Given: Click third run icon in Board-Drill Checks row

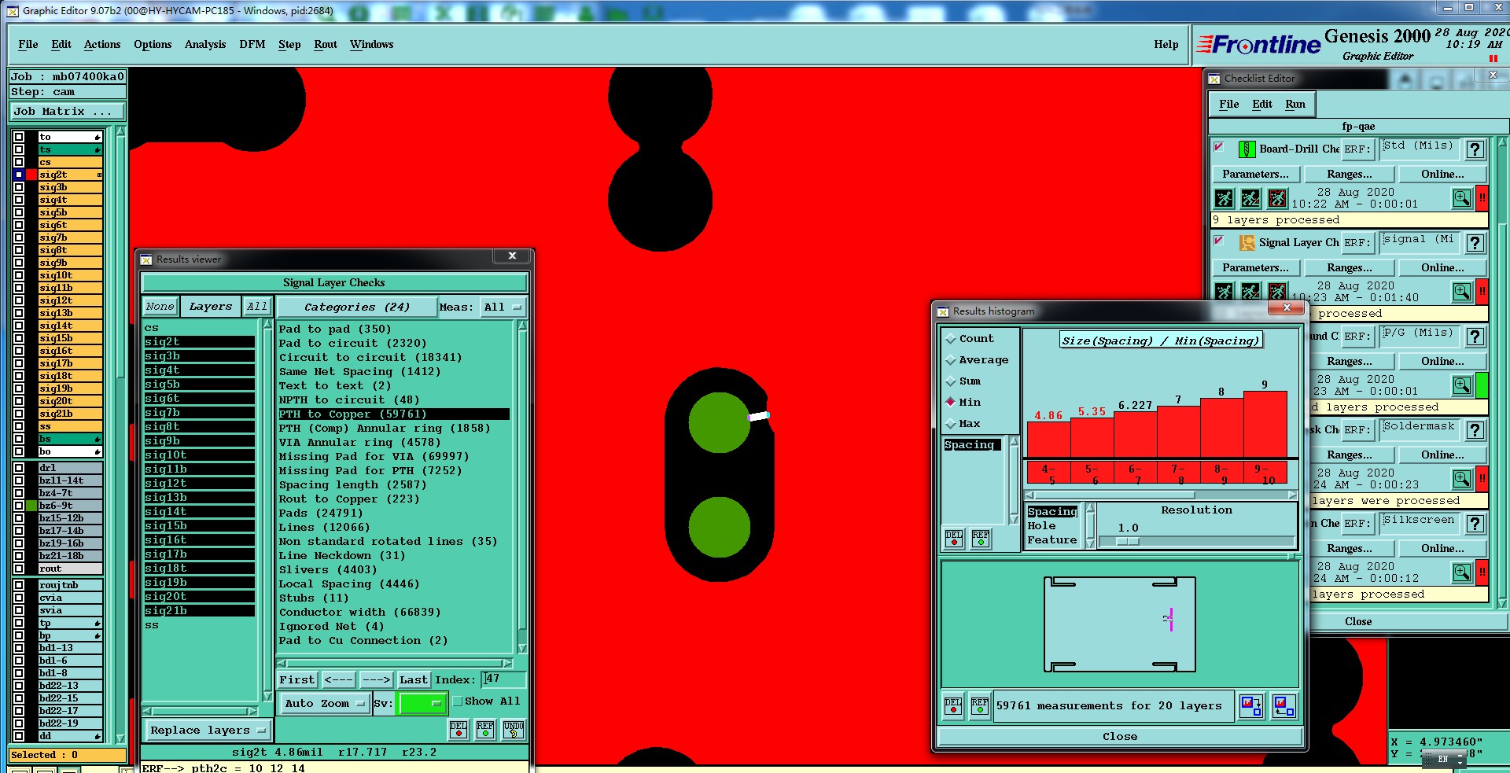Looking at the screenshot, I should pyautogui.click(x=1277, y=198).
